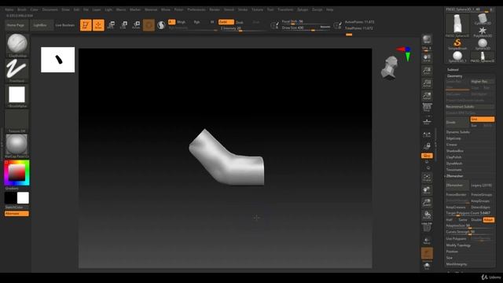Toggle the orange Qxyz button
The height and width of the screenshot is (283, 503).
(427, 156)
